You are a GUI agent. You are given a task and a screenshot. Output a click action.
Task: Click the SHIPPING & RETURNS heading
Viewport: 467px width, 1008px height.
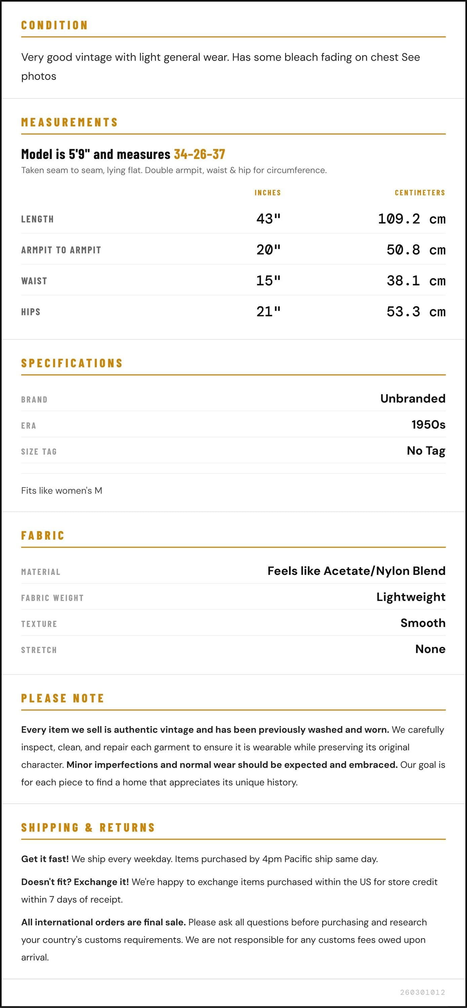88,827
